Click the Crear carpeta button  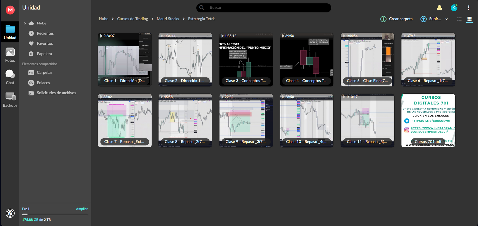396,19
